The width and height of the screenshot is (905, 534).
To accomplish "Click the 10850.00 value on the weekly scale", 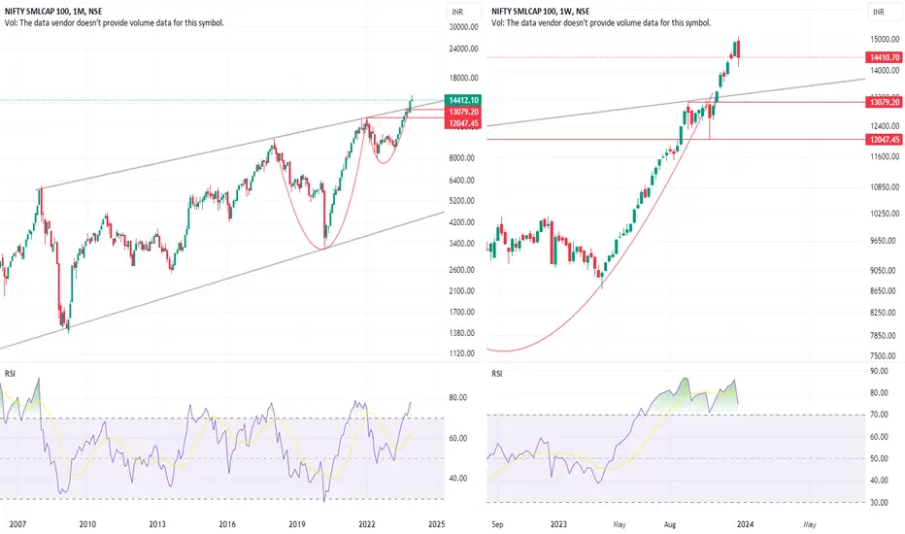I will [x=885, y=187].
